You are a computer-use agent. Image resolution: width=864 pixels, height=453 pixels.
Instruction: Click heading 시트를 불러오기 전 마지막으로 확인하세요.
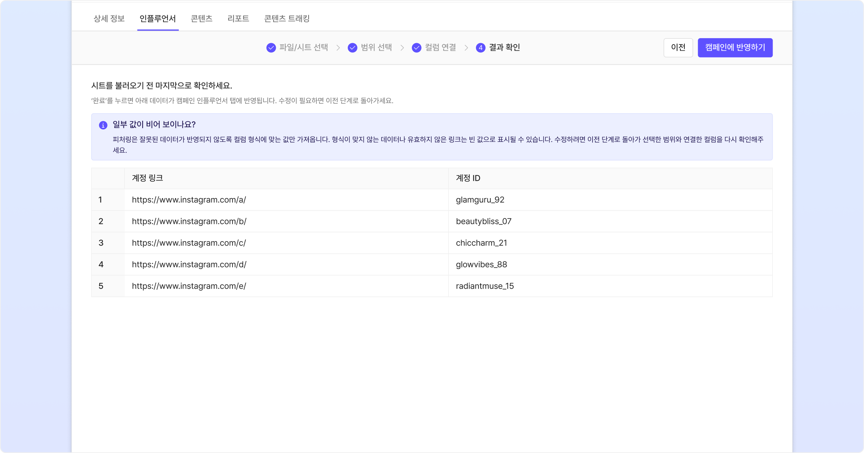point(162,86)
